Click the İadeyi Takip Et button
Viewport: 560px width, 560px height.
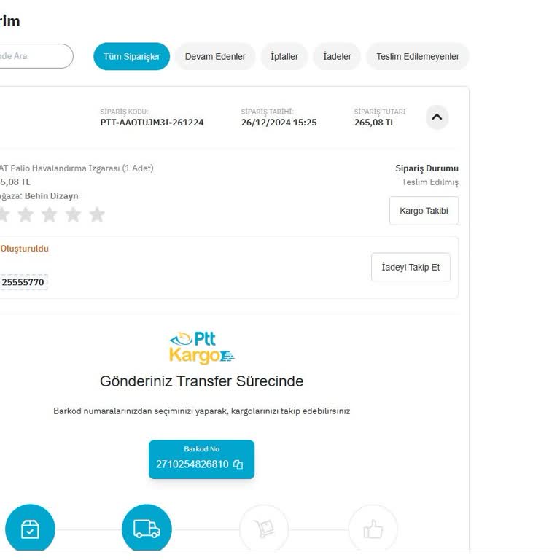(411, 267)
